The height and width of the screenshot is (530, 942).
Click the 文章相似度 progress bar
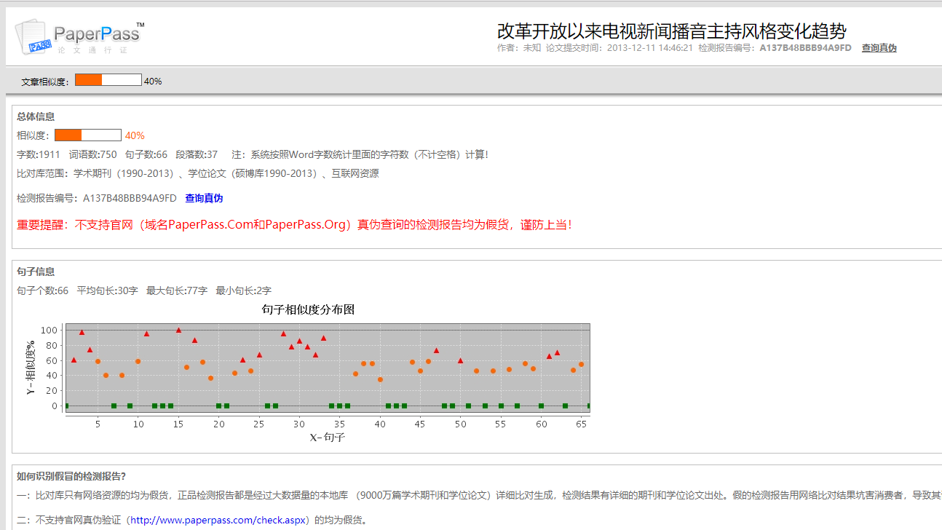(108, 80)
